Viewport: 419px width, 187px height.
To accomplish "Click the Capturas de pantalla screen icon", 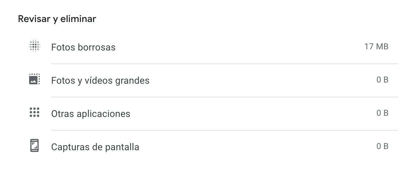I will pos(34,146).
